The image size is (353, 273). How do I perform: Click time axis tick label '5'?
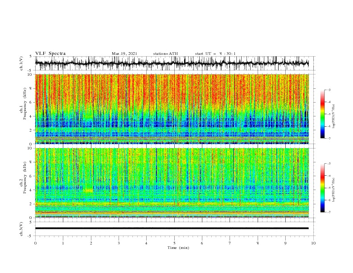click(x=174, y=243)
